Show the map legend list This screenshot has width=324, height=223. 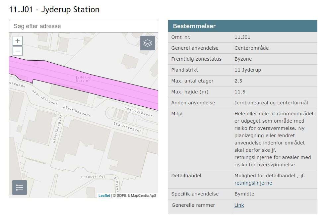[20, 188]
